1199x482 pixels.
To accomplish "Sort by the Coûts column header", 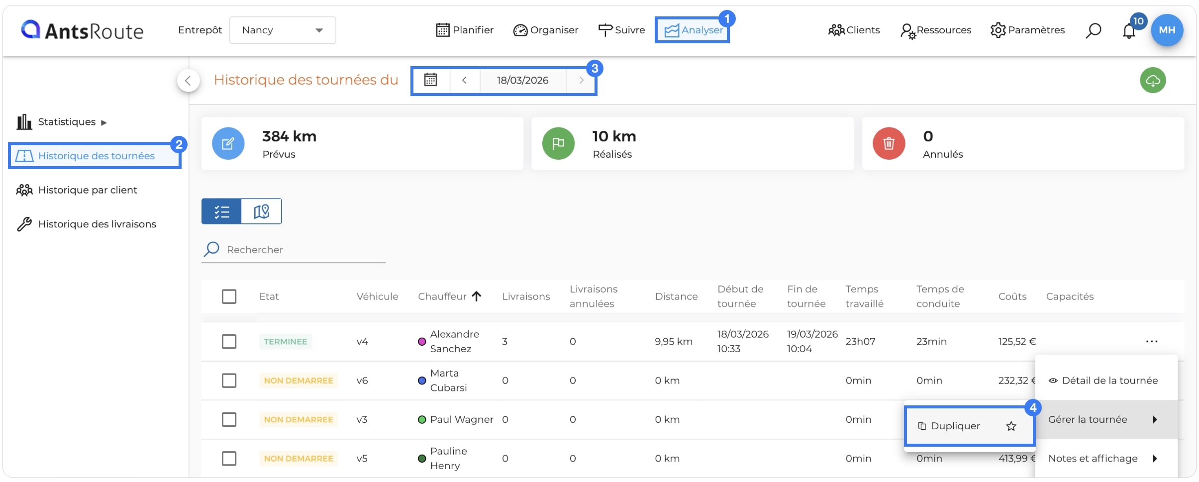I will pyautogui.click(x=1012, y=296).
